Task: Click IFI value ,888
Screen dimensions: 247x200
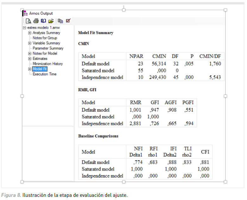Action: [x=172, y=162]
